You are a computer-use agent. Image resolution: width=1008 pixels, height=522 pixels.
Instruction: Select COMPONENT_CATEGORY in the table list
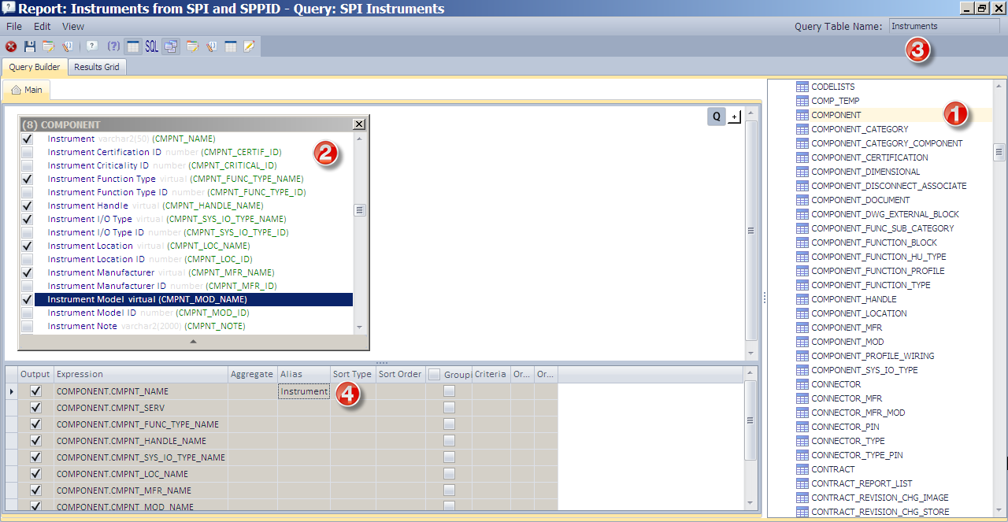coord(858,129)
